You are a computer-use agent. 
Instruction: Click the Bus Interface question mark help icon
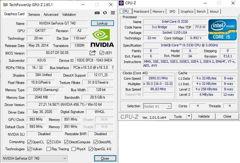click(x=113, y=68)
